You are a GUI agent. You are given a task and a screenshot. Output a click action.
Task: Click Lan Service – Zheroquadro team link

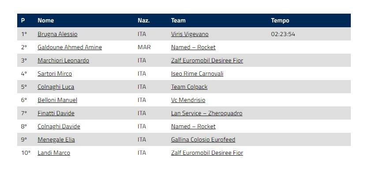pyautogui.click(x=207, y=113)
